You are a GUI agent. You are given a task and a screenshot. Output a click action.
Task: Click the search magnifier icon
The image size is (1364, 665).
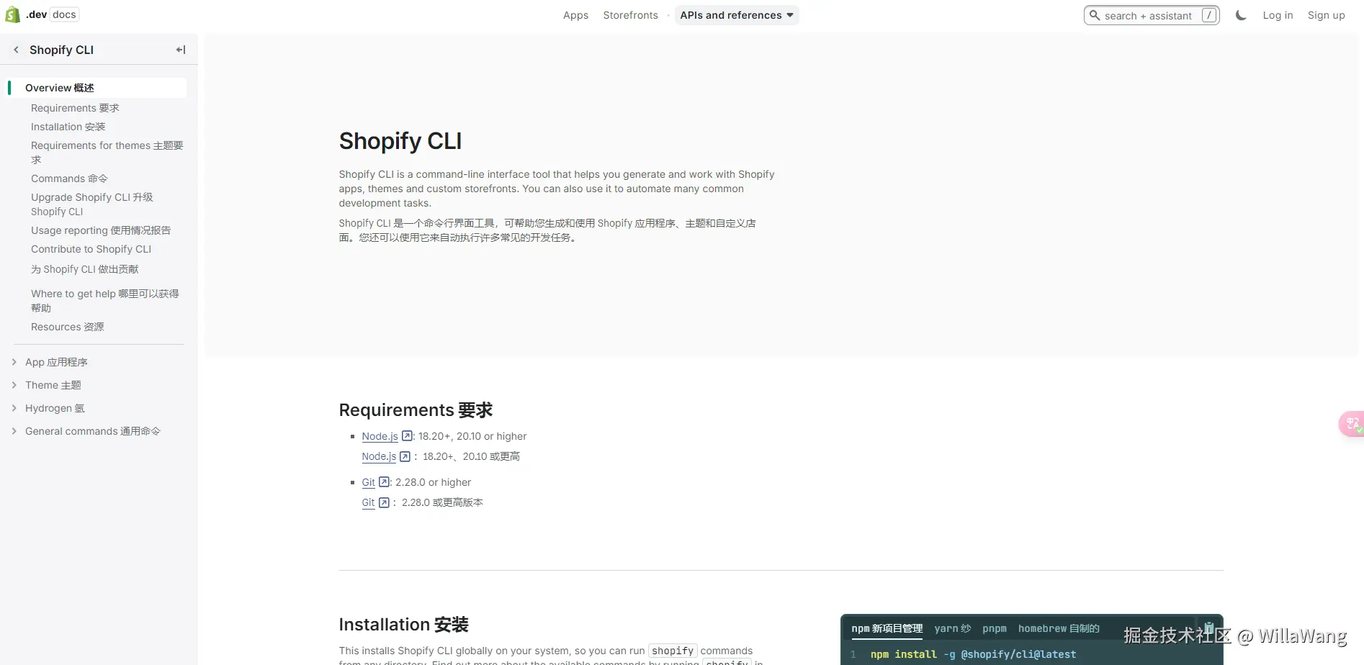pyautogui.click(x=1095, y=15)
